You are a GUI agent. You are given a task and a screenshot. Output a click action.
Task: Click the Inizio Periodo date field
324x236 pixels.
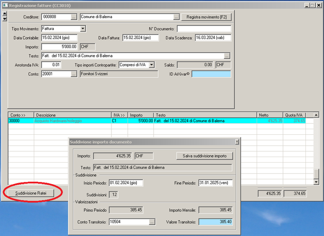[126, 183]
